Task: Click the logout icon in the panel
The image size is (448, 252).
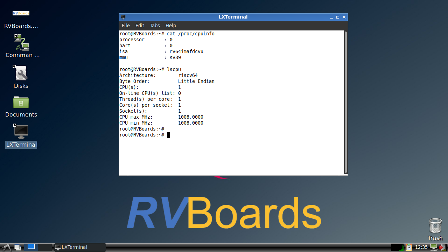Action: 443,247
